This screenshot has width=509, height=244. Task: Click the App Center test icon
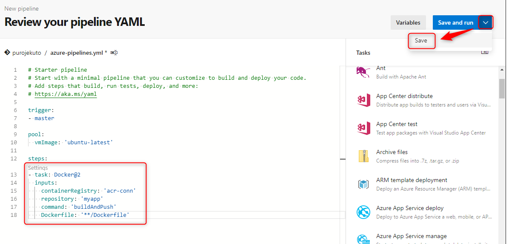(x=363, y=128)
